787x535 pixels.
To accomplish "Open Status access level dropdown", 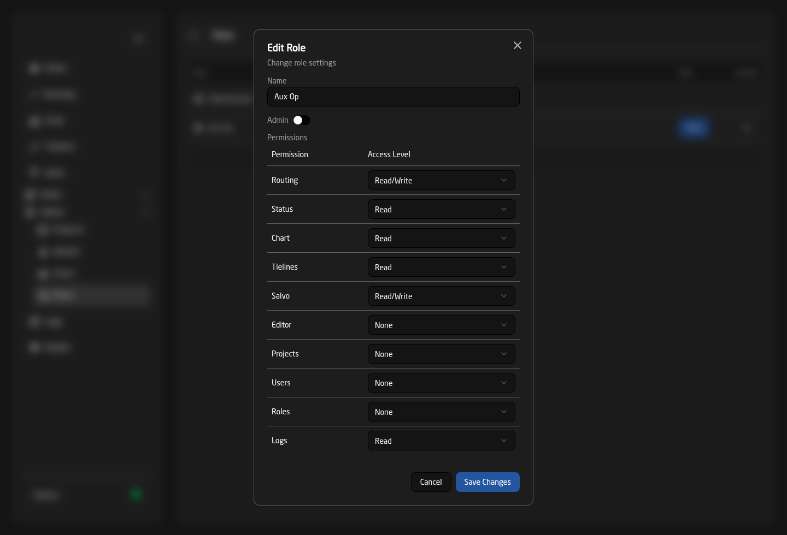I will click(442, 209).
